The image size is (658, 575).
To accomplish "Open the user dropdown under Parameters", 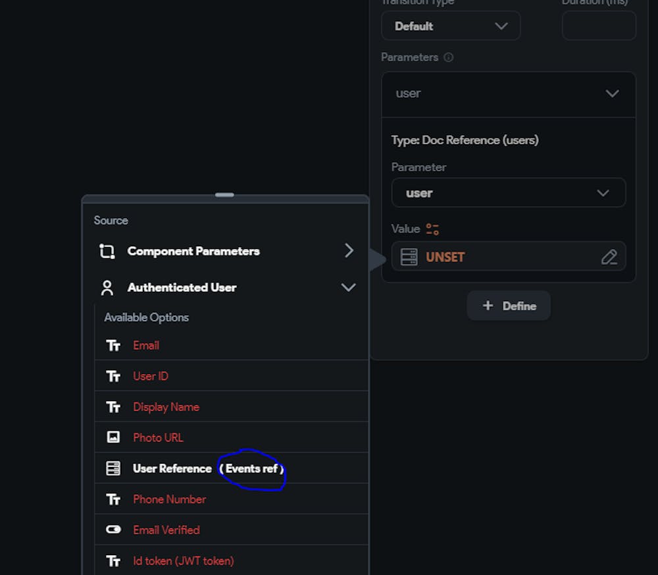I will tap(508, 94).
